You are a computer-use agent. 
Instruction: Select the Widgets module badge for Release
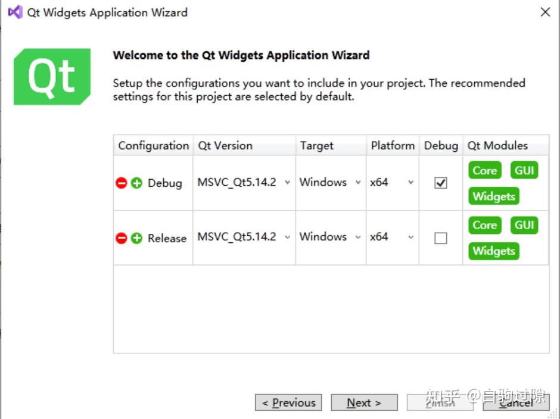(493, 251)
